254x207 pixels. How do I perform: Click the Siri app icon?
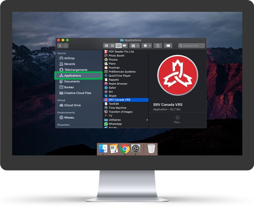[106, 92]
